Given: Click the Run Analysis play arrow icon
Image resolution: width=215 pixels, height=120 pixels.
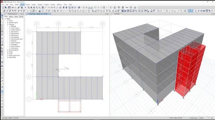Looking at the screenshot, I should pos(25,7).
